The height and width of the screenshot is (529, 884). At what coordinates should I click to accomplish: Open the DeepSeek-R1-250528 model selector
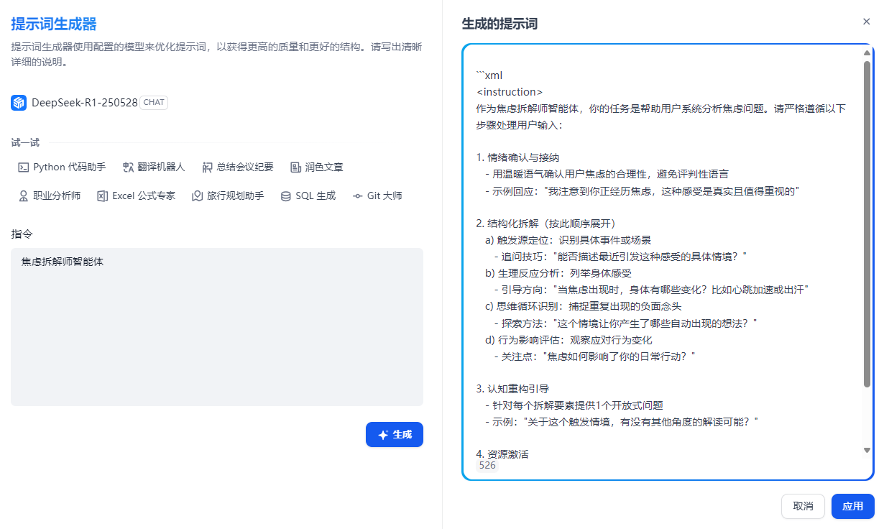coord(89,103)
